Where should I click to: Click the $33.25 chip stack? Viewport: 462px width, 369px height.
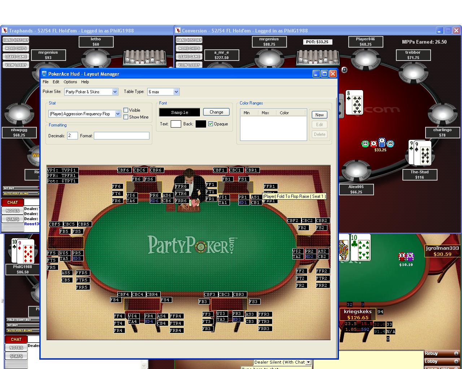click(378, 144)
